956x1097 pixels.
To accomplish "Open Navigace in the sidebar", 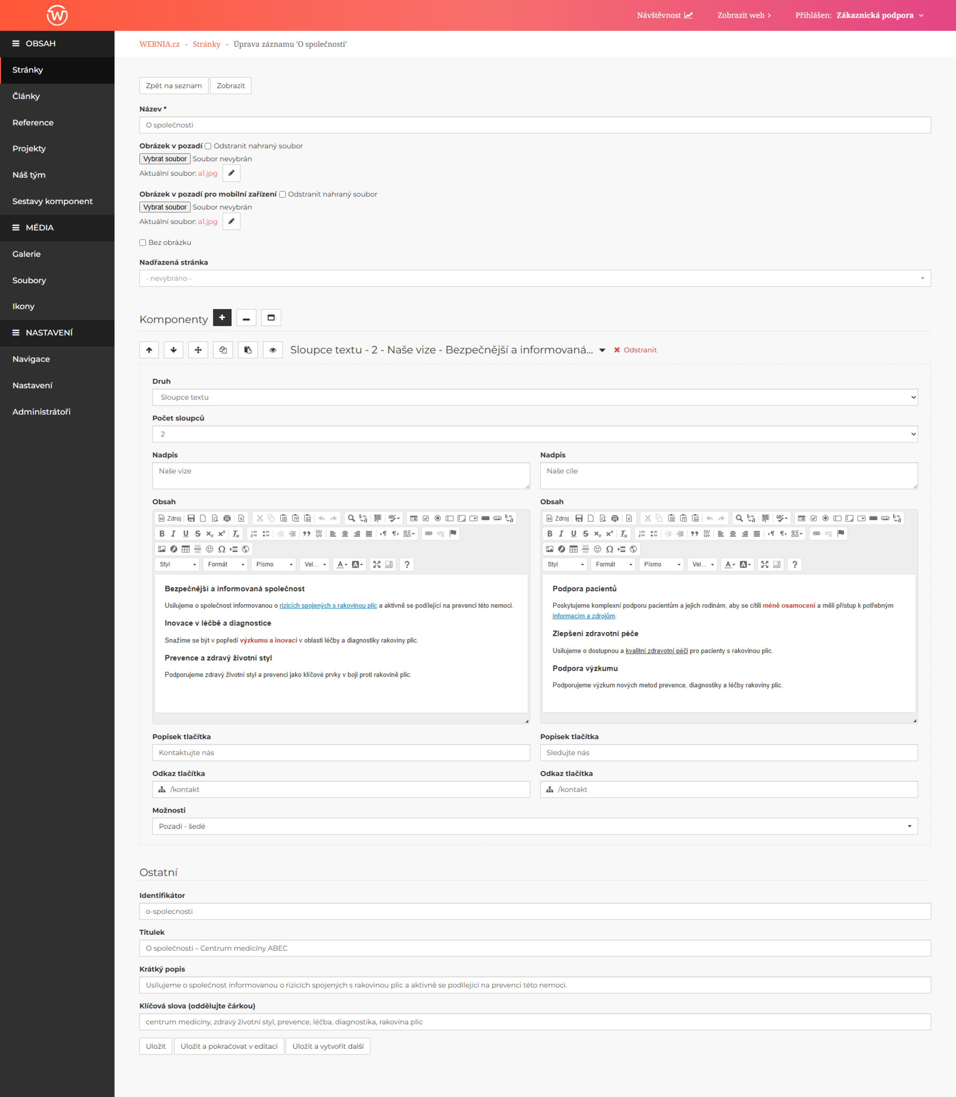I will coord(57,359).
